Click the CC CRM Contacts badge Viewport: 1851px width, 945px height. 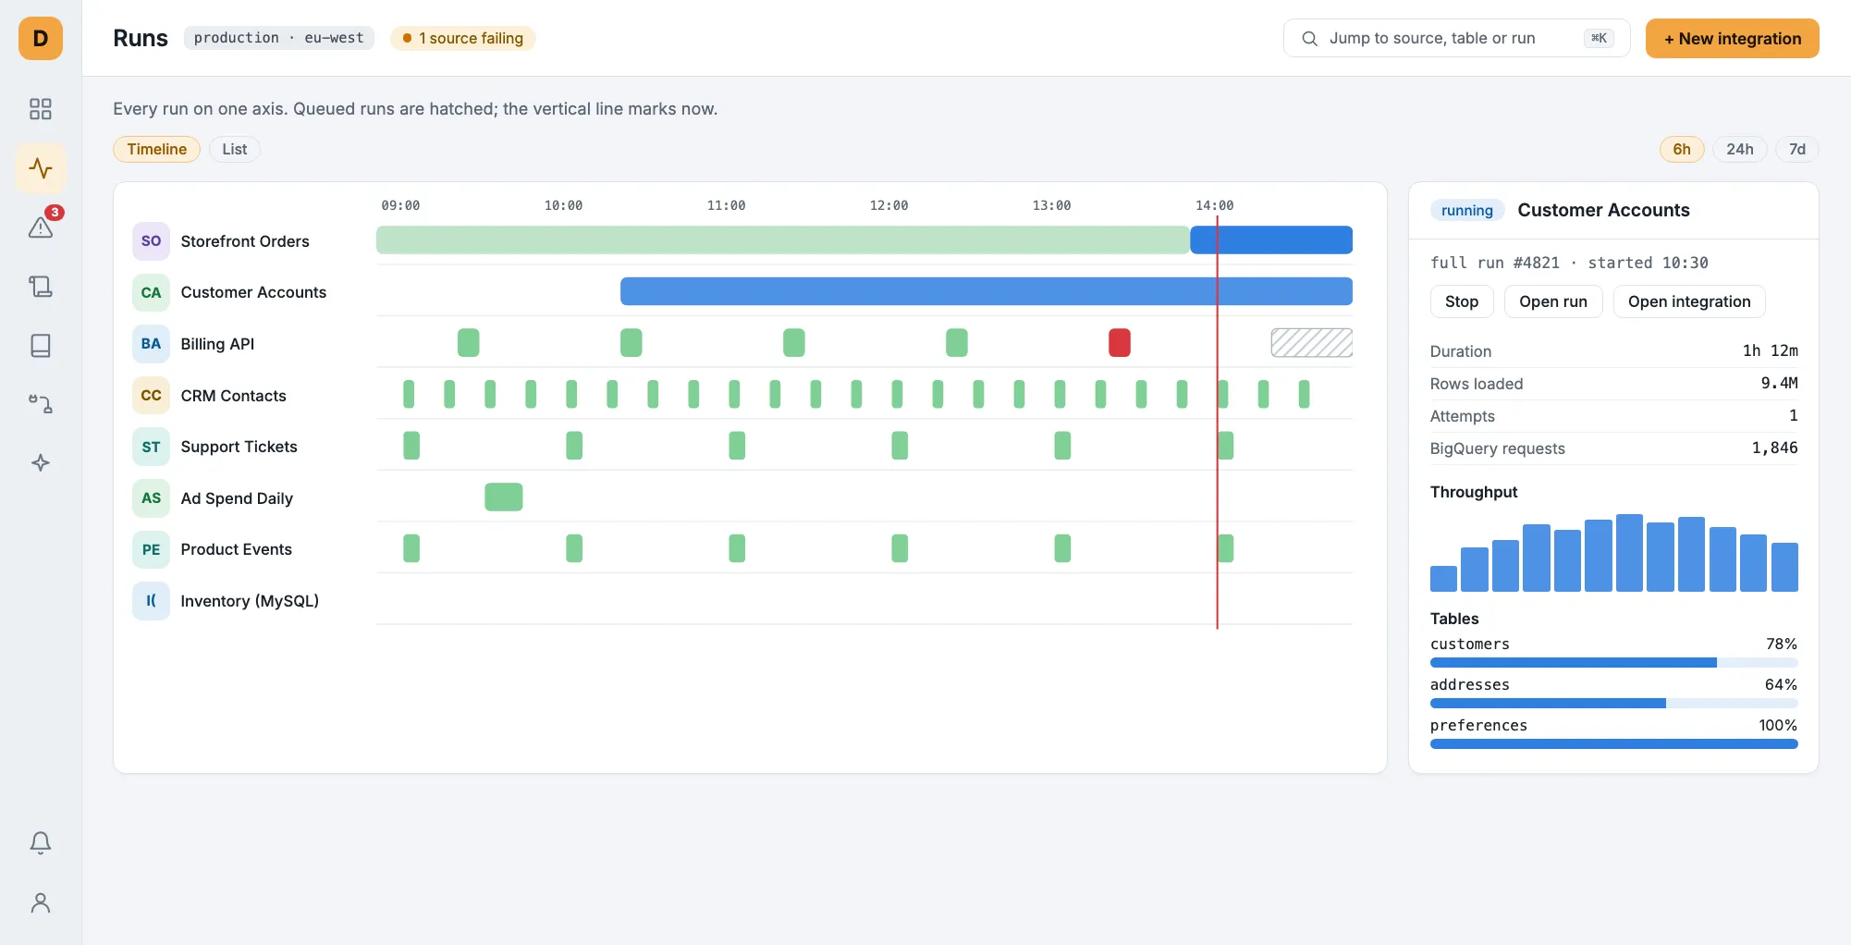(151, 396)
